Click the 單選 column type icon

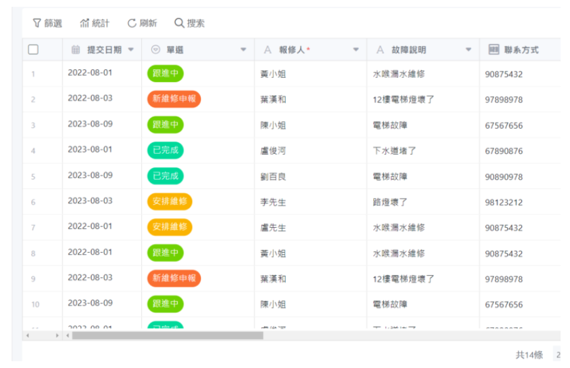(x=155, y=49)
